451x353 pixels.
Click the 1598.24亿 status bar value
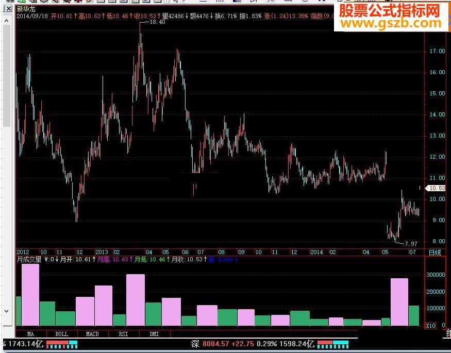click(x=296, y=344)
